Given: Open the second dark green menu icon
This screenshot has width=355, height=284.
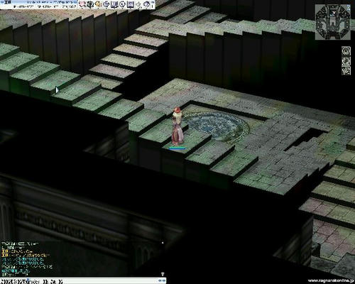Looking at the screenshot, I should 90,4.
